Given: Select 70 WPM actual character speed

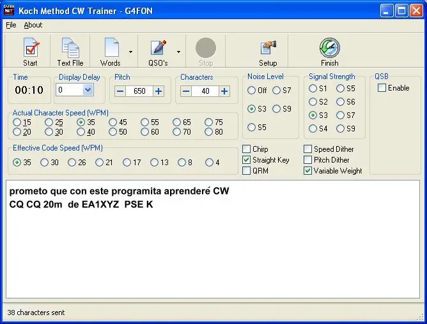Looking at the screenshot, I should [176, 132].
